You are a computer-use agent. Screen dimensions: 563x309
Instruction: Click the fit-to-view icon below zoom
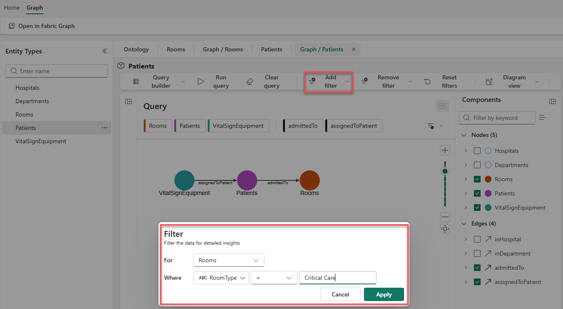445,229
